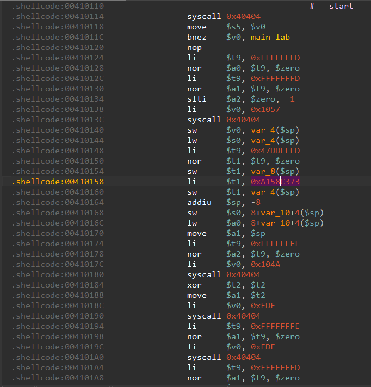Click the $s5 register in move instruction

(235, 27)
